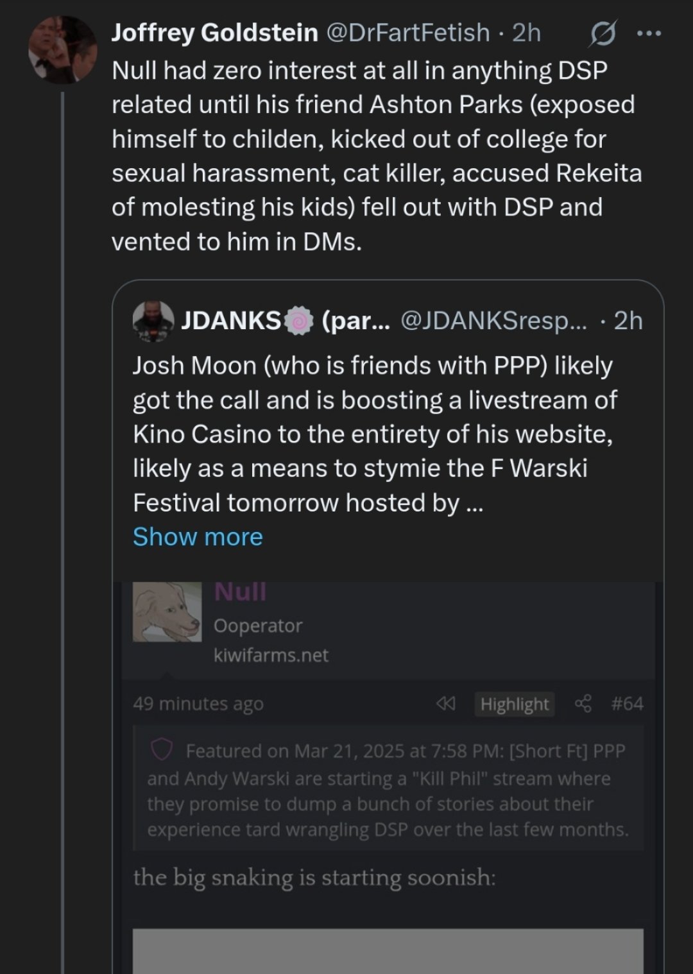693x974 pixels.
Task: Click the kiwifarms.net text under Null
Action: click(271, 655)
